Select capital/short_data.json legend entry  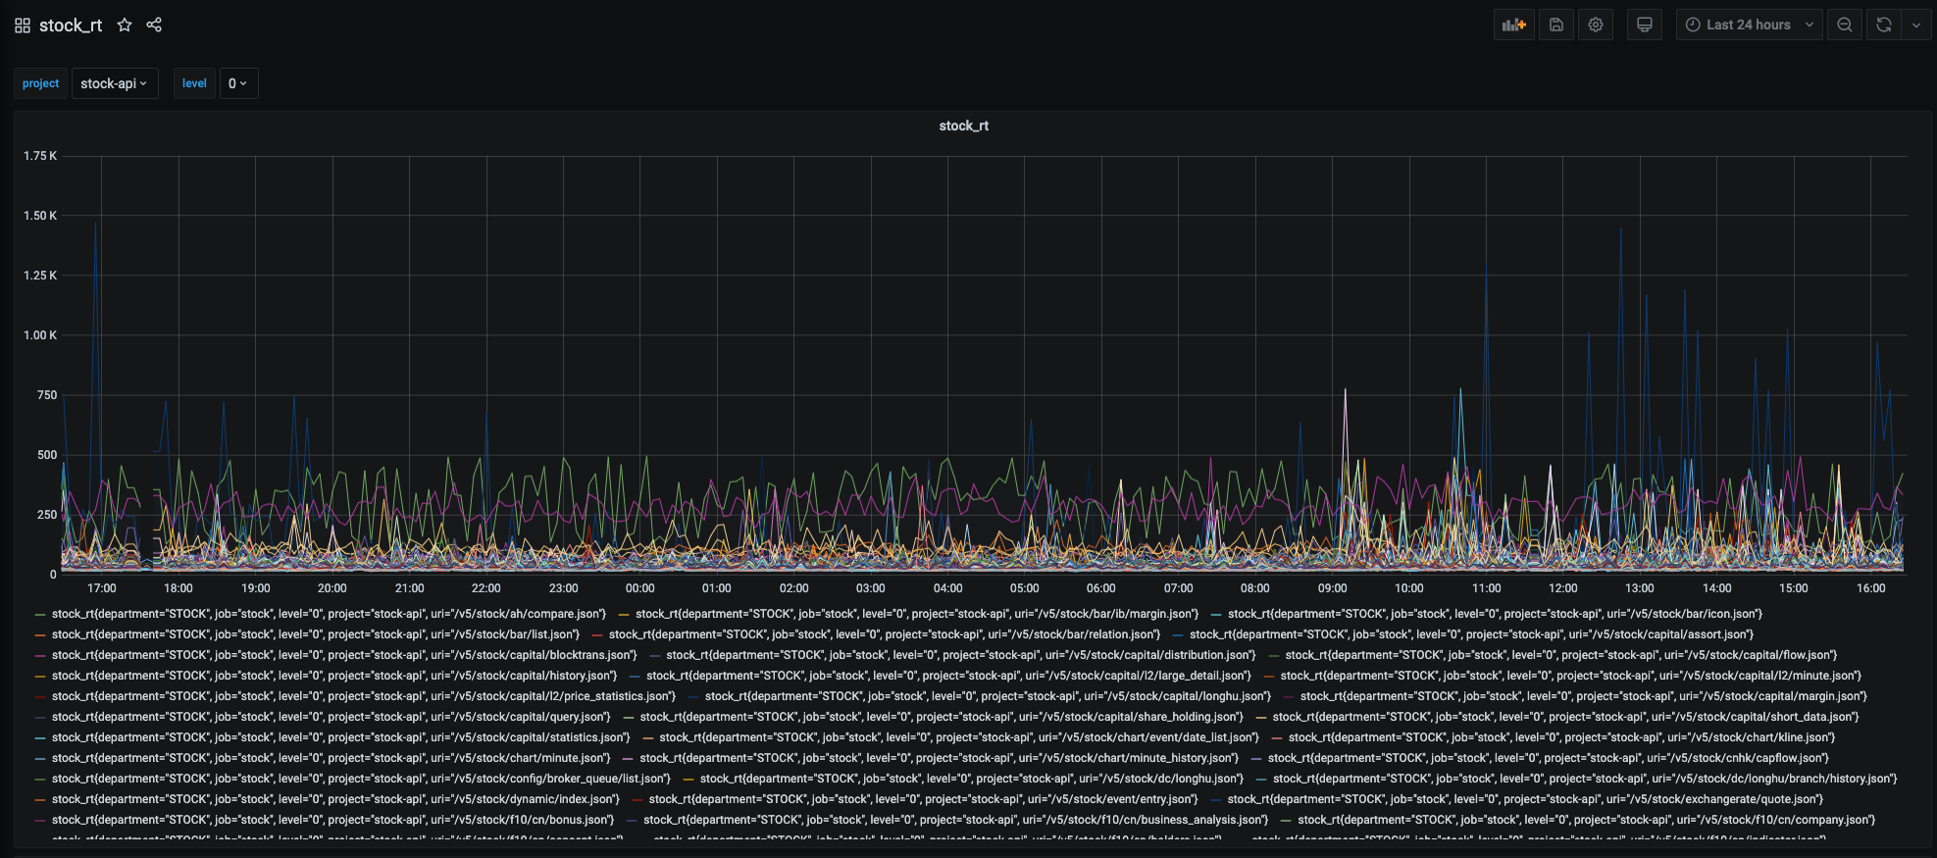(1565, 717)
